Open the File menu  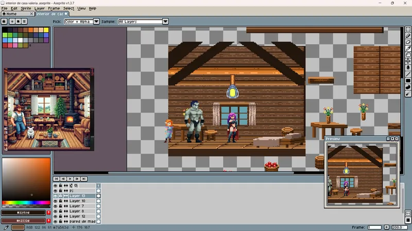pos(5,8)
